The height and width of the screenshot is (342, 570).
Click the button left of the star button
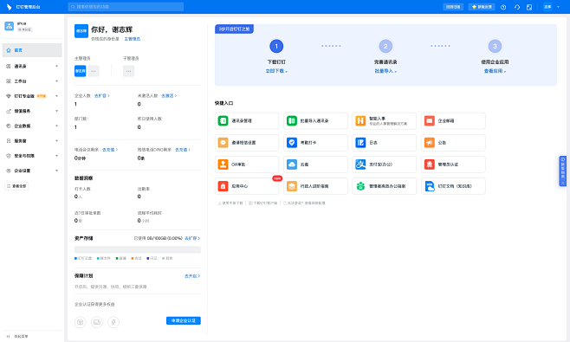coord(453,7)
